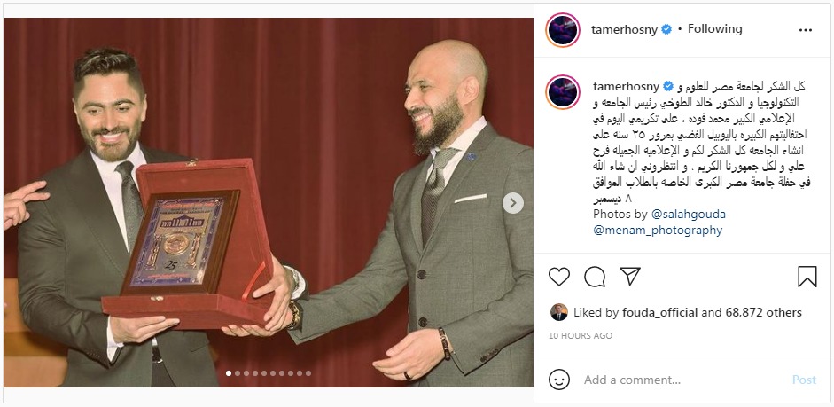
Task: Submit comment with Post button
Action: tap(804, 380)
